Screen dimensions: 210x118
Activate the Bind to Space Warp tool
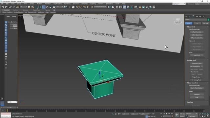(17, 7)
